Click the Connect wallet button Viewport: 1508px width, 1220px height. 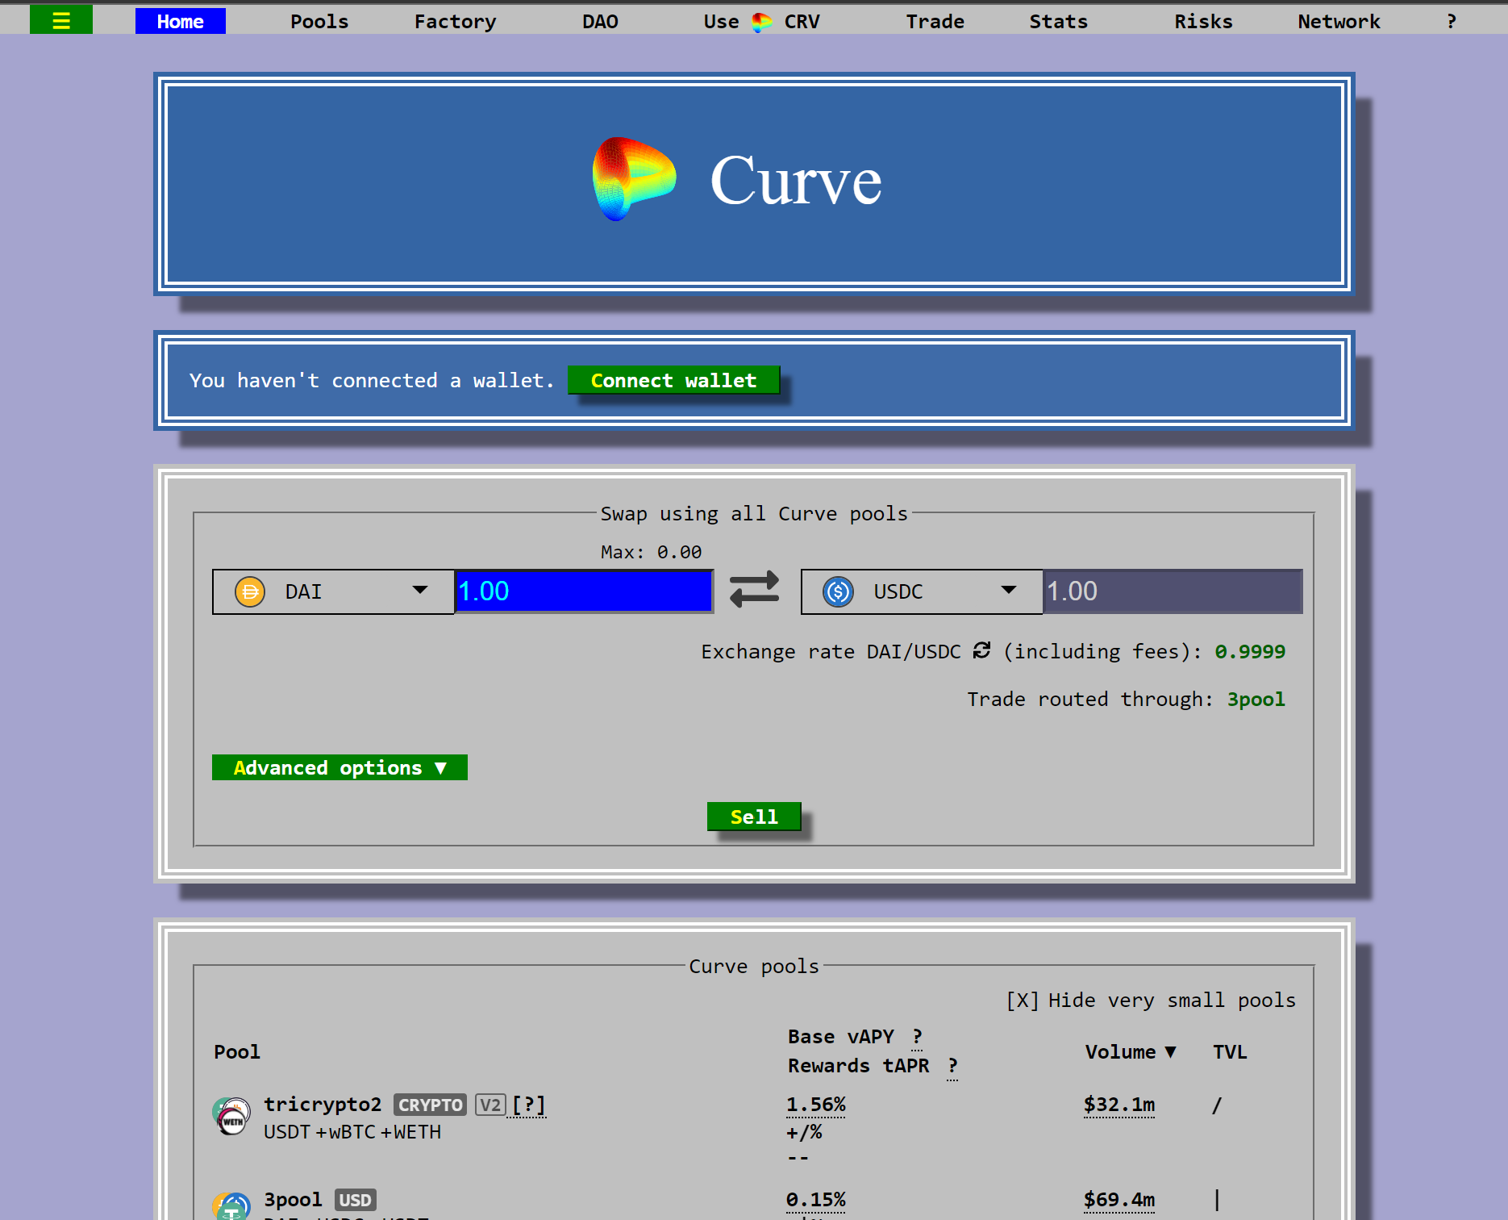673,380
